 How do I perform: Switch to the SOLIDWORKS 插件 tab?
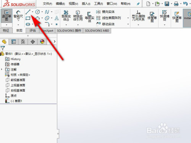[69, 31]
